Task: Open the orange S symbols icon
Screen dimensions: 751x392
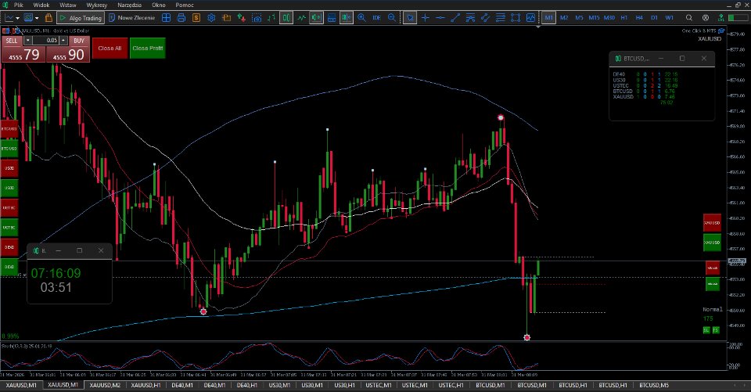Action: [x=196, y=18]
